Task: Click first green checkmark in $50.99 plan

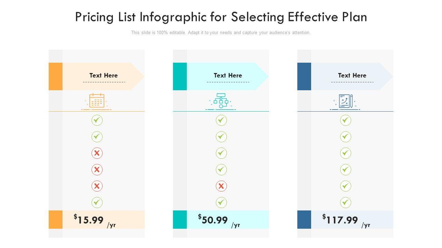Action: tap(221, 120)
